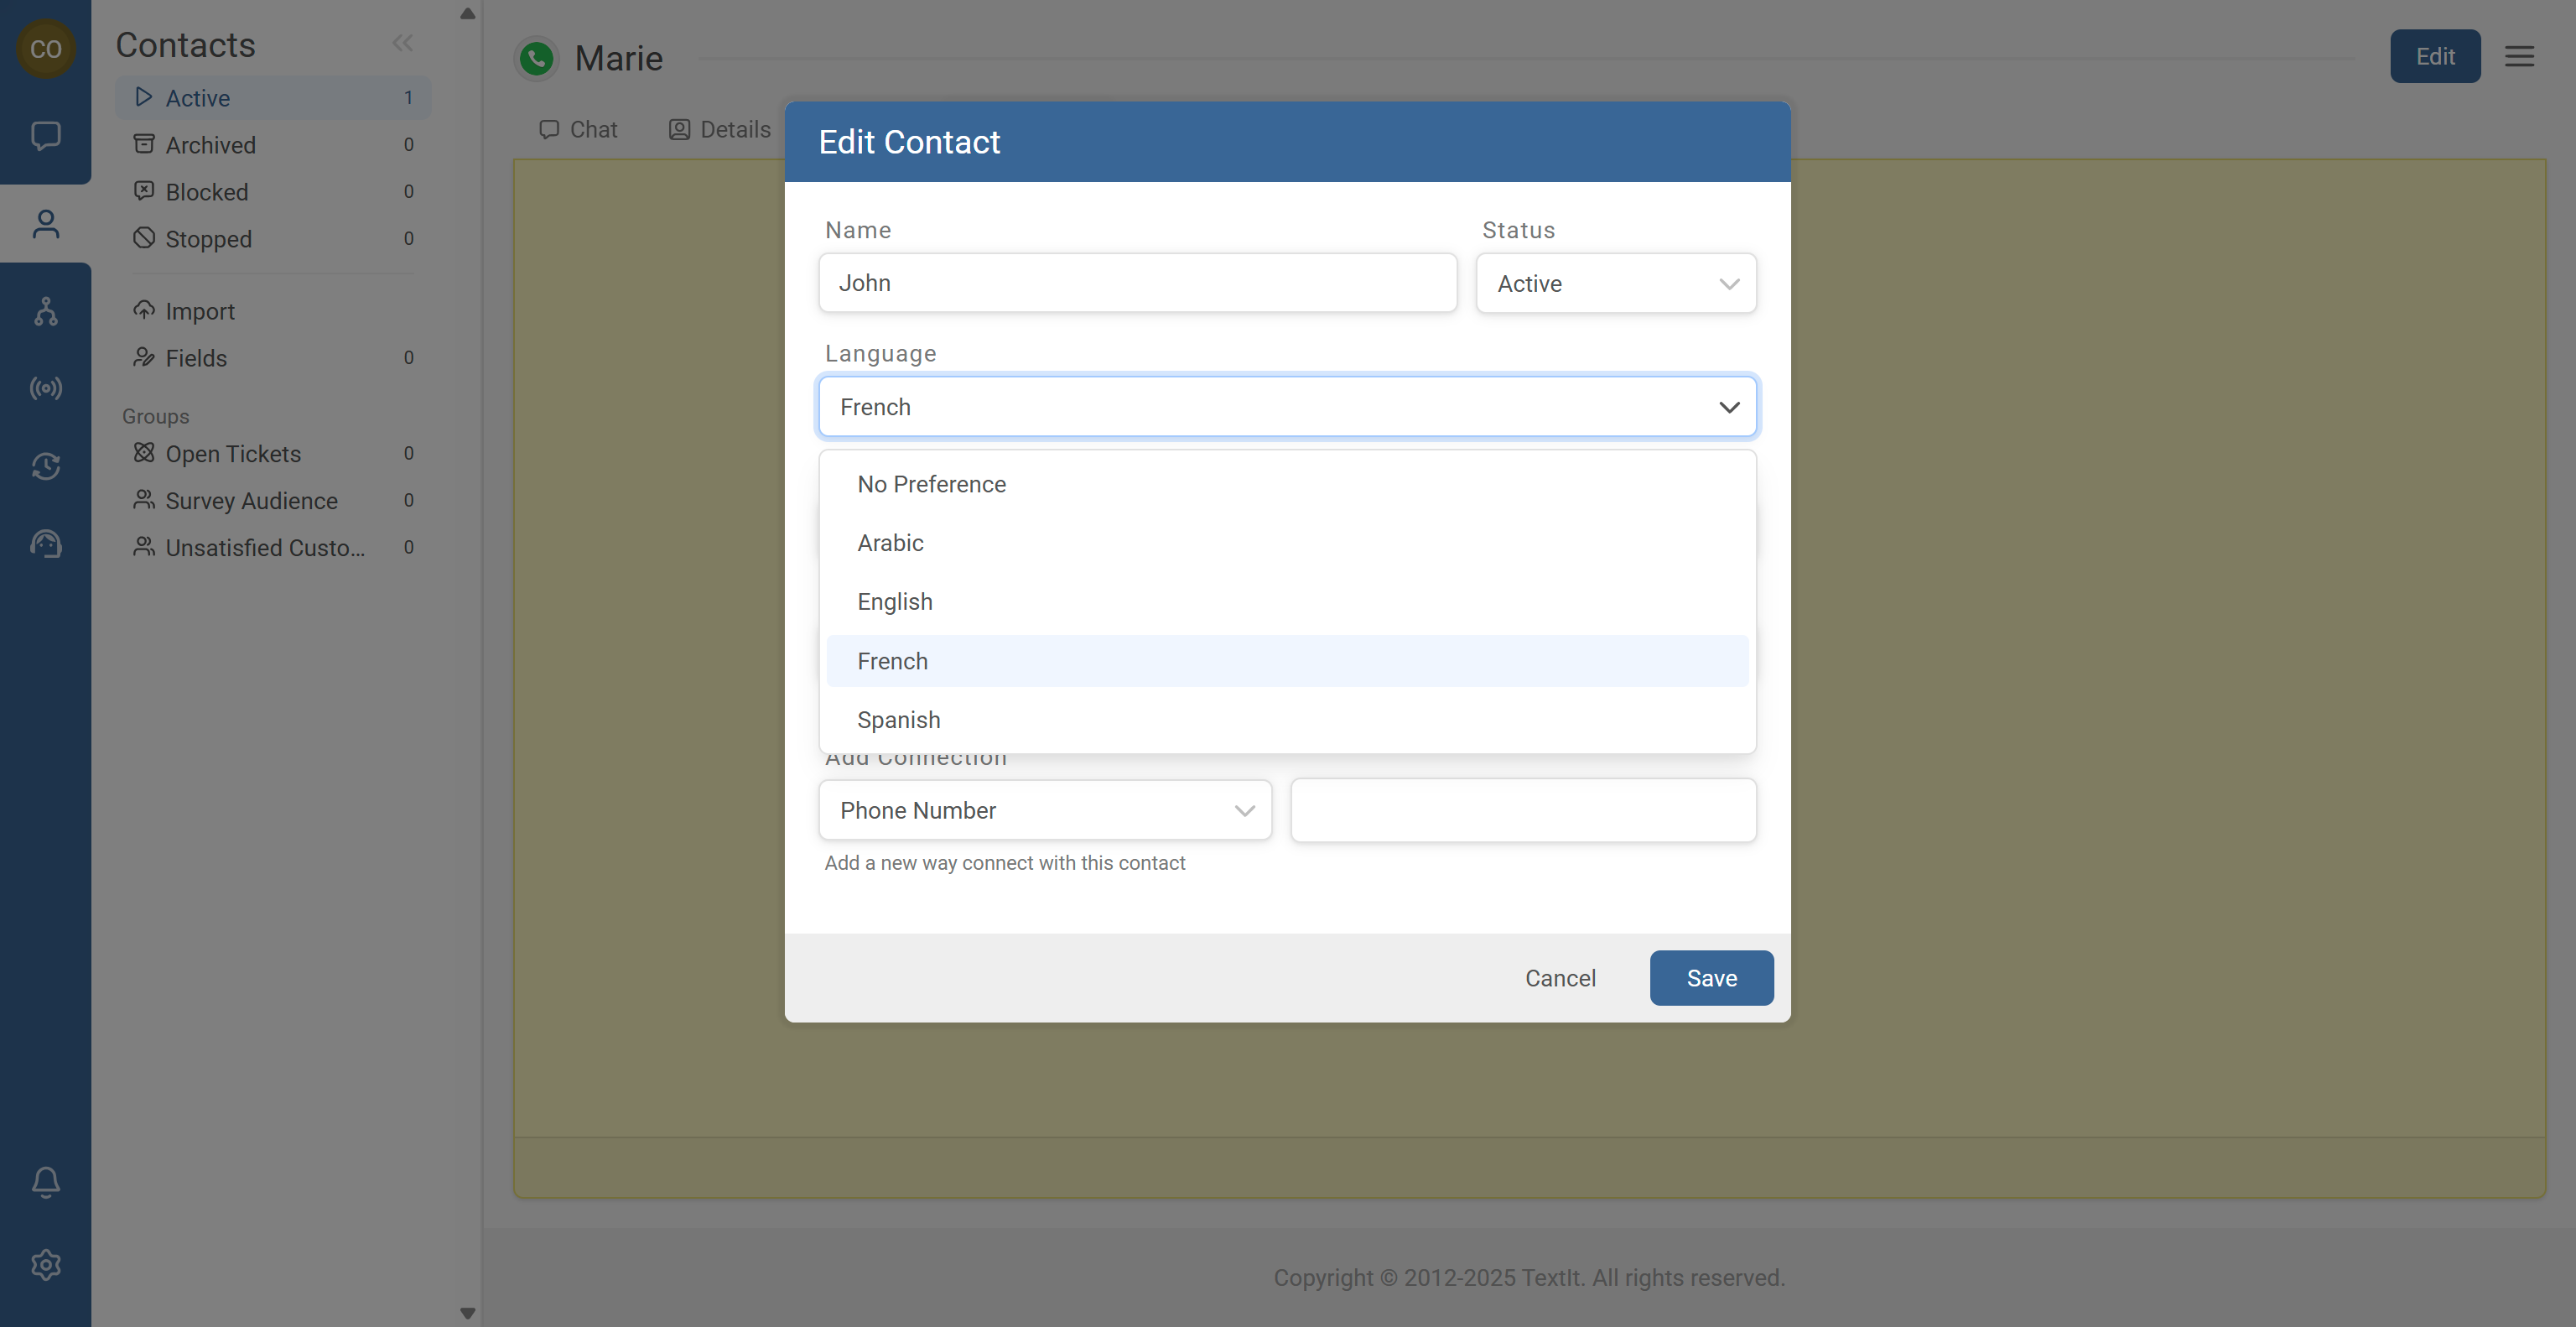Image resolution: width=2576 pixels, height=1327 pixels.
Task: Open the Phone Number connection type dropdown
Action: (1044, 810)
